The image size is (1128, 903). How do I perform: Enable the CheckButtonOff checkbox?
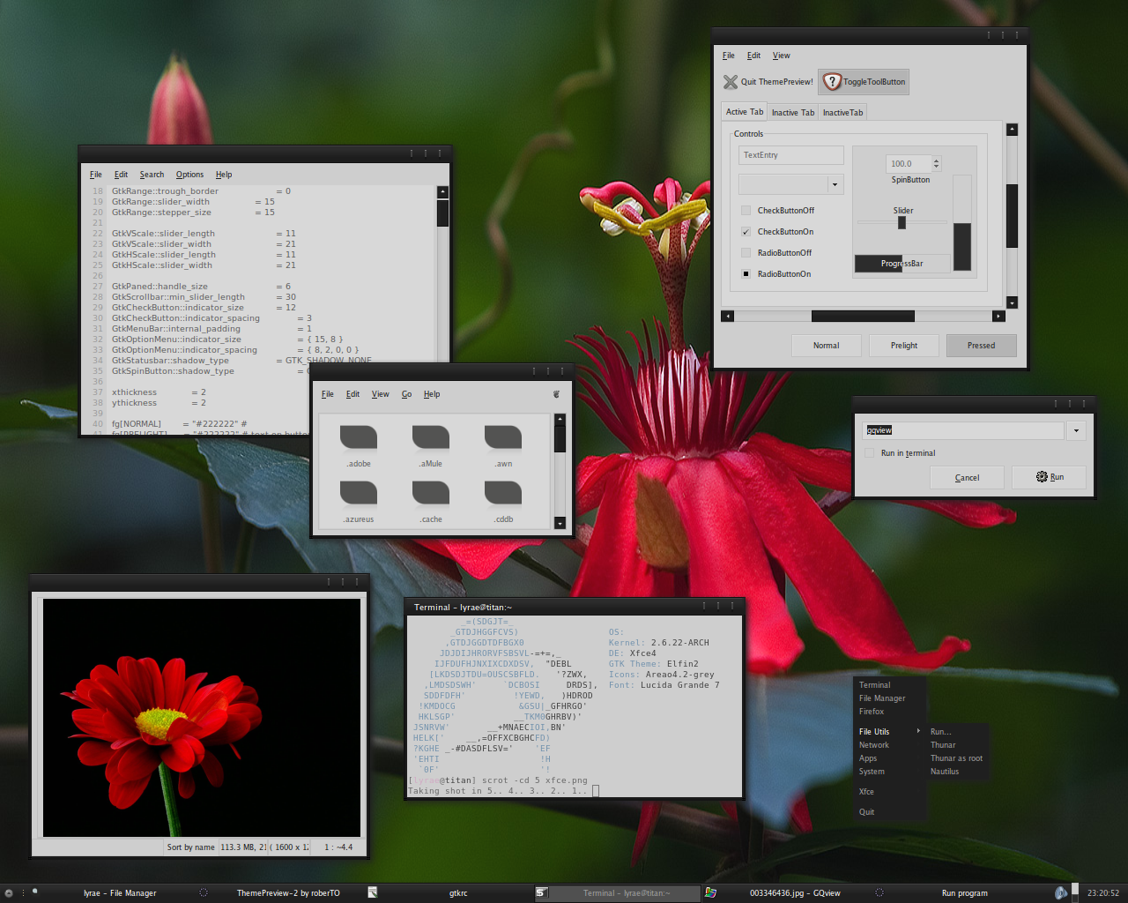coord(746,211)
